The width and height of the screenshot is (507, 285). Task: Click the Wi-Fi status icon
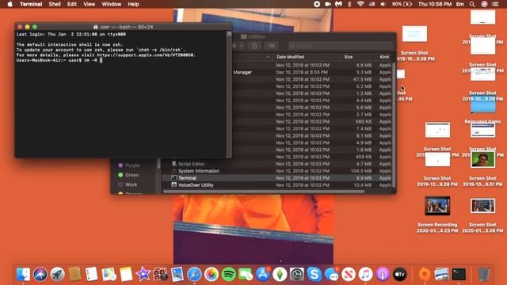361,4
